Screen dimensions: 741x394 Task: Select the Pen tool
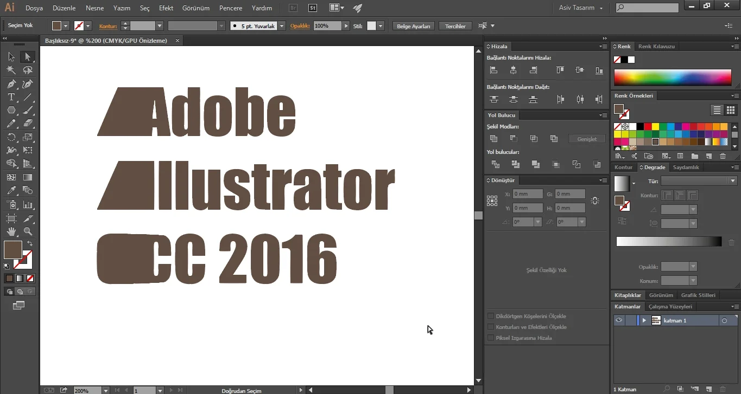coord(11,83)
